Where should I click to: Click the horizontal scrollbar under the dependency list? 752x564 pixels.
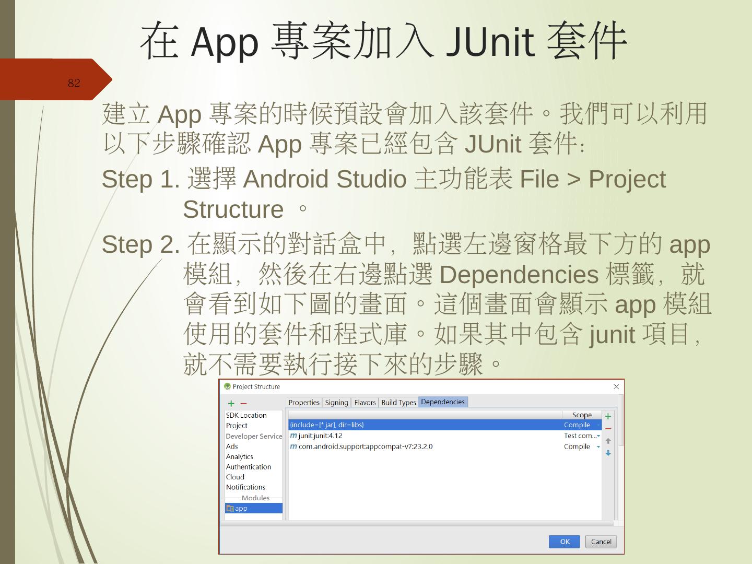pyautogui.click(x=417, y=523)
